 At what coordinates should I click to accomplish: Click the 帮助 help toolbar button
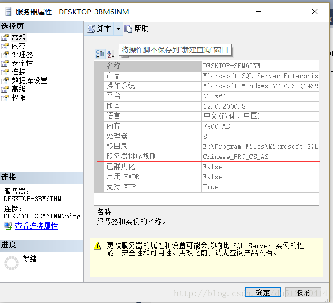tap(136, 28)
